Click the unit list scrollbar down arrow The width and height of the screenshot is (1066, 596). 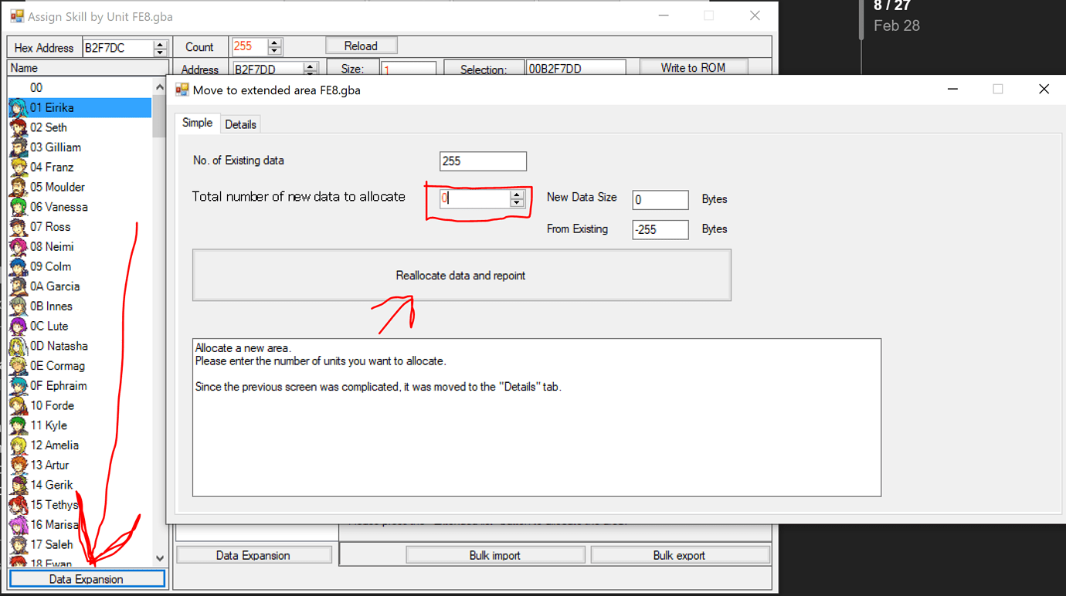[159, 557]
